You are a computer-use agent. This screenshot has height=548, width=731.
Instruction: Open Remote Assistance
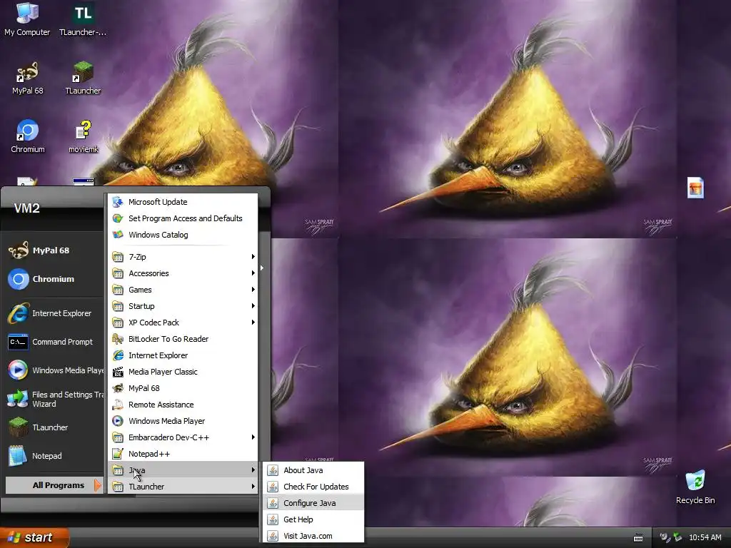(x=183, y=405)
